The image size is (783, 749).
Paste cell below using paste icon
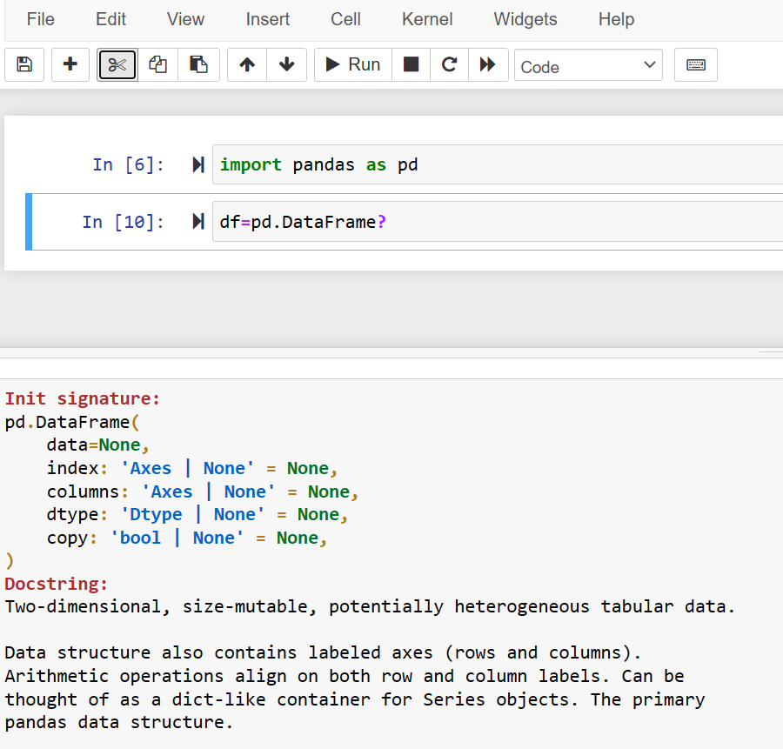tap(198, 64)
